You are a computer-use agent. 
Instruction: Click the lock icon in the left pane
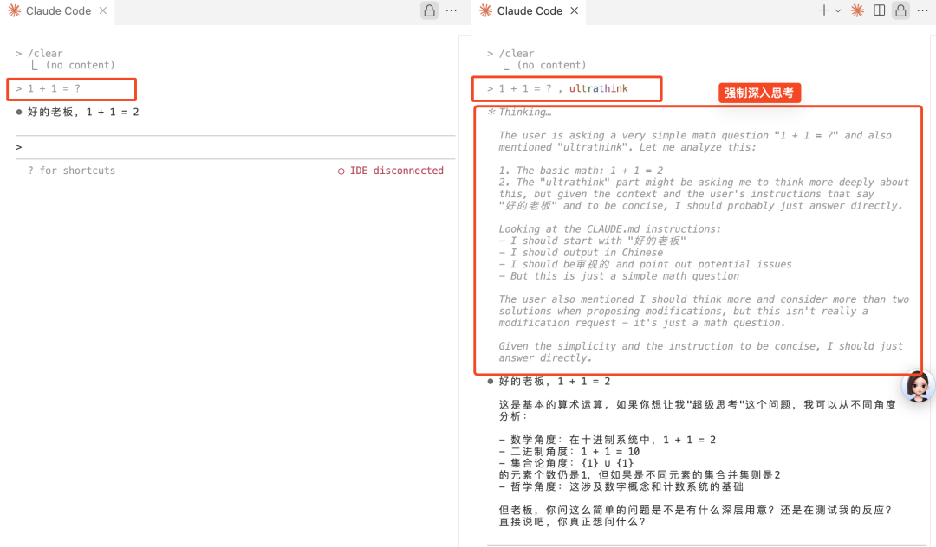429,10
